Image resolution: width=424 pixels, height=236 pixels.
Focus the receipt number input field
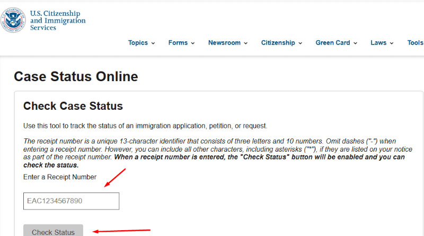coord(71,201)
